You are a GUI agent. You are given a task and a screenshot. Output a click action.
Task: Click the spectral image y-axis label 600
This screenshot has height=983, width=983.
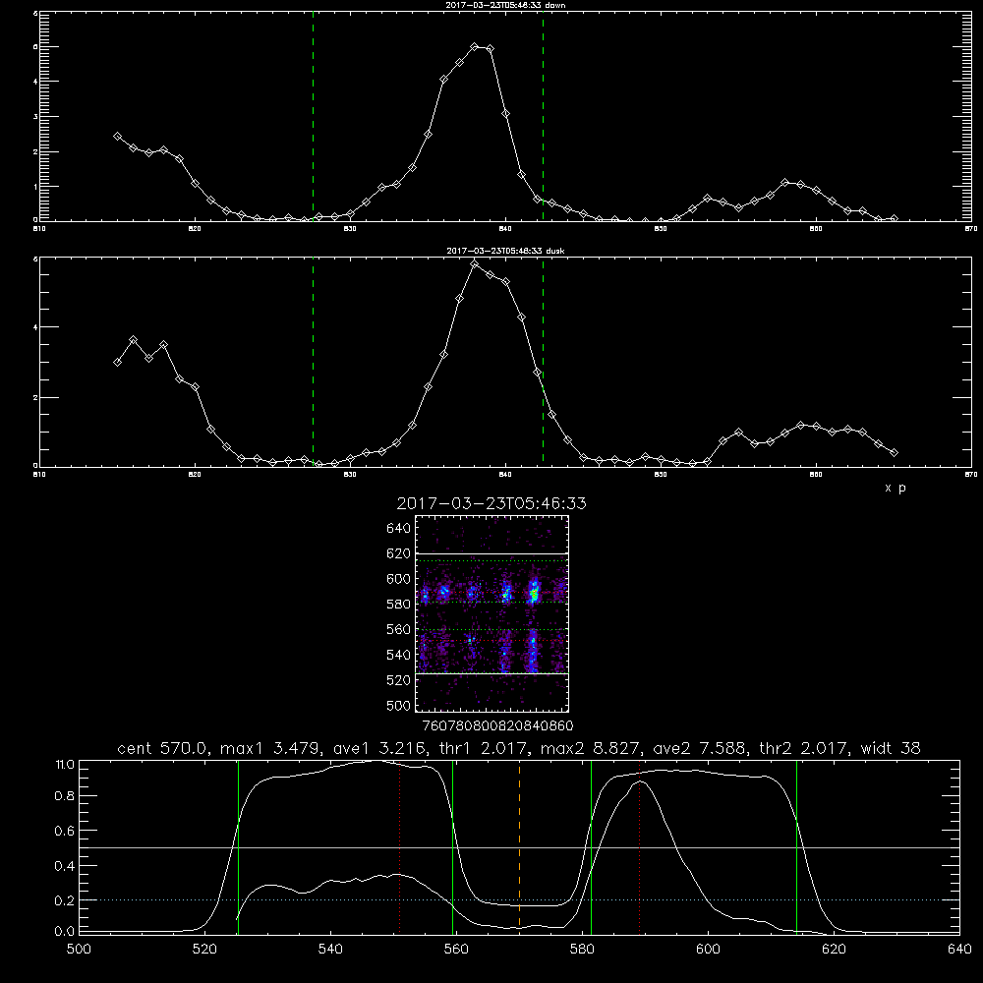pos(399,579)
